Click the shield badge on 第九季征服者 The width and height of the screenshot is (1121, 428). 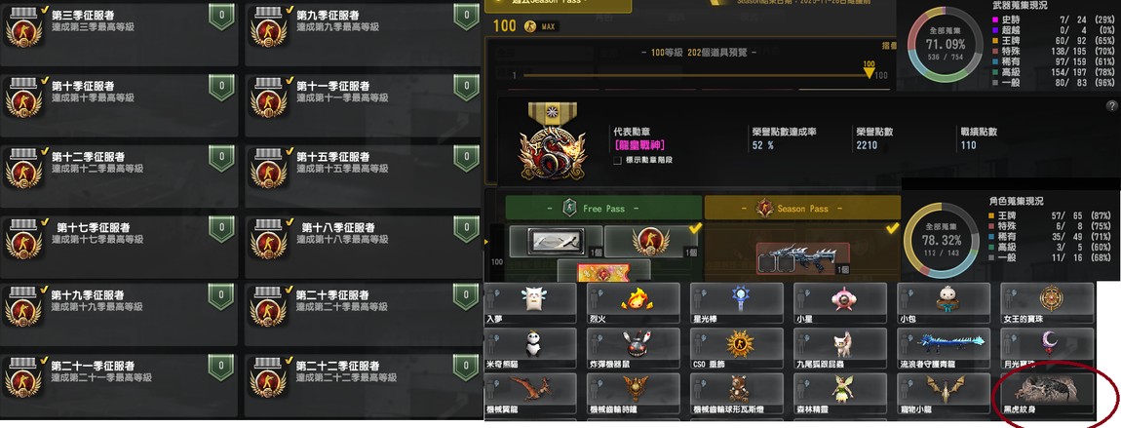tap(466, 16)
